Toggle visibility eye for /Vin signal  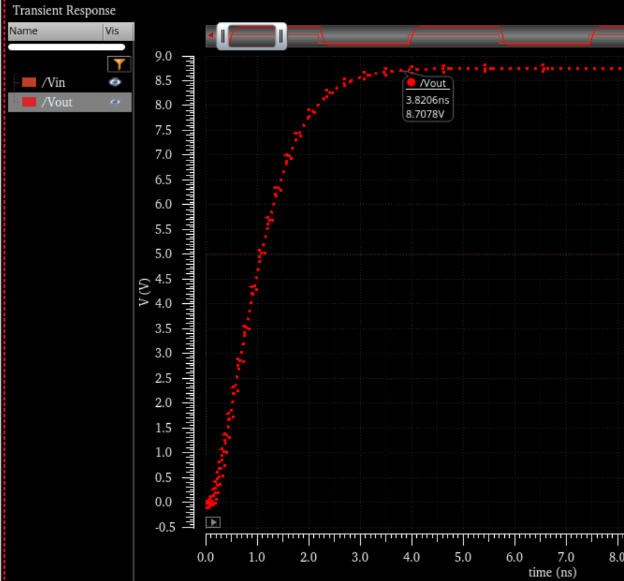115,82
